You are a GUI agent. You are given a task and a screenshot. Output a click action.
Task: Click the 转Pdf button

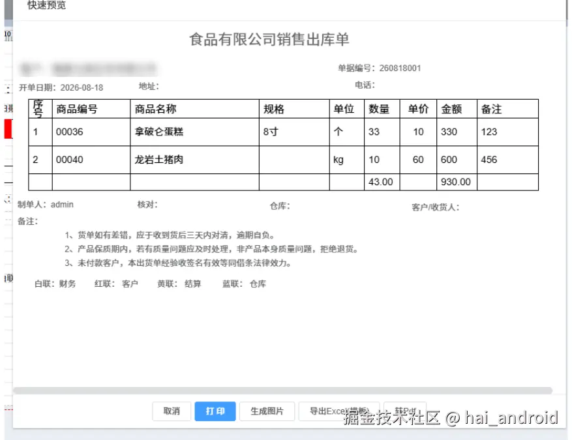pyautogui.click(x=405, y=411)
